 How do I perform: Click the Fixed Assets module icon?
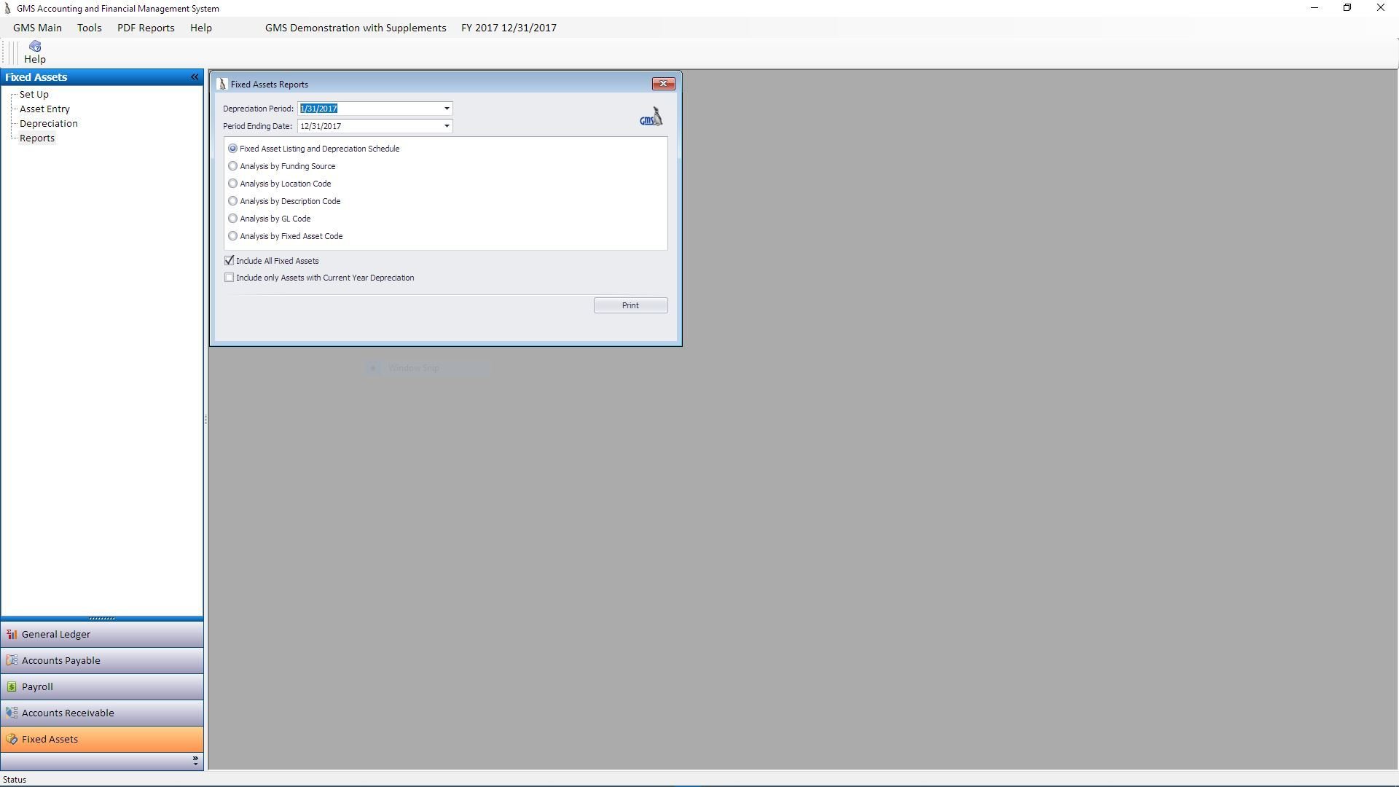click(12, 740)
